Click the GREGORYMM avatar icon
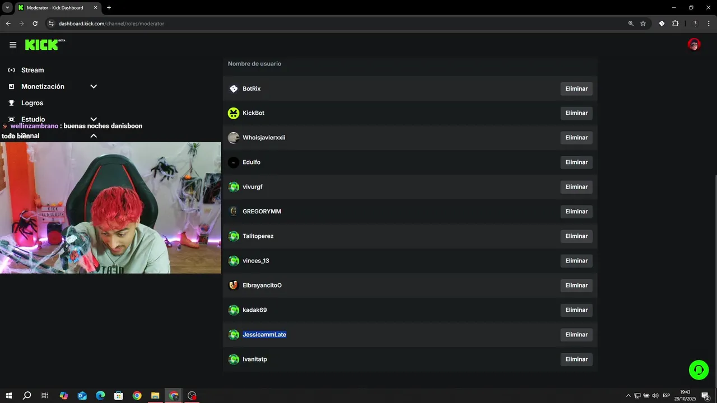Viewport: 717px width, 403px height. click(234, 212)
